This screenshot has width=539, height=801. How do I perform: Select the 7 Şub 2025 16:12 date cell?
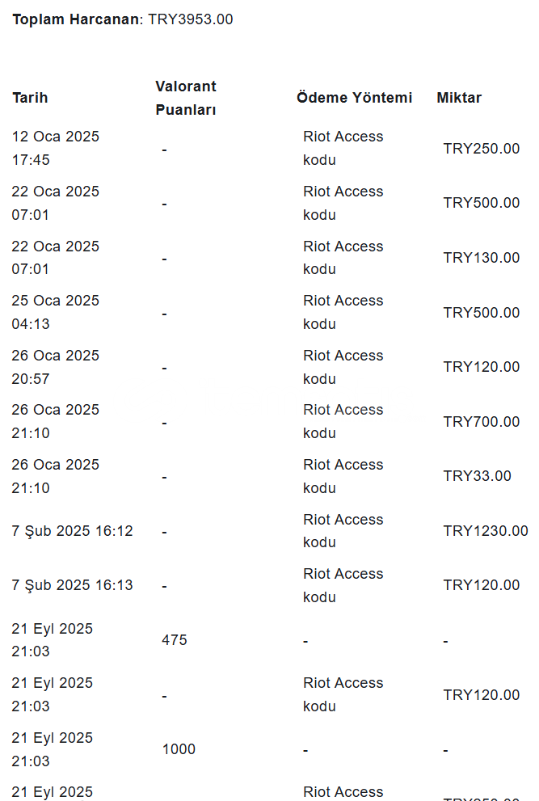pos(72,531)
